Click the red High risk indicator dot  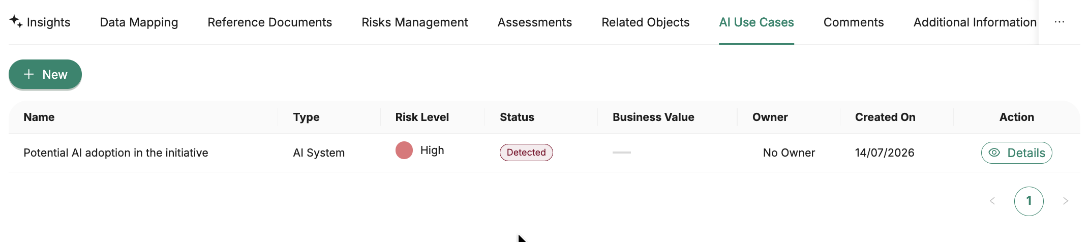404,150
